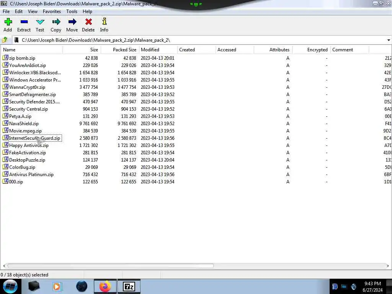The width and height of the screenshot is (392, 294).
Task: Click size value 9 761 692
Action: 89,123
